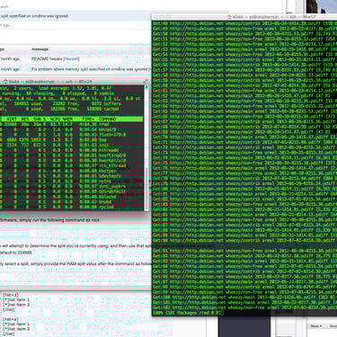Image resolution: width=337 pixels, height=337 pixels.
Task: Click the first '[list=1]' text
Action: coord(10,295)
